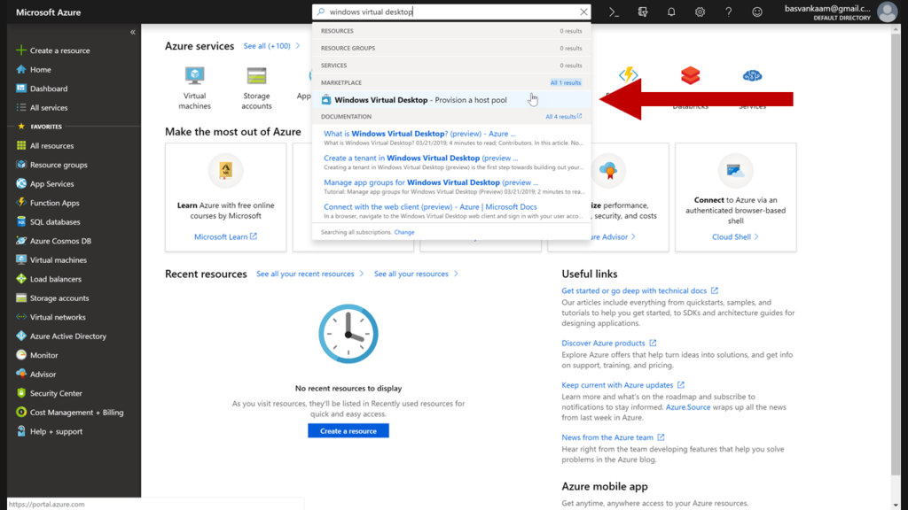Open Get started with technical docs link

pyautogui.click(x=639, y=290)
